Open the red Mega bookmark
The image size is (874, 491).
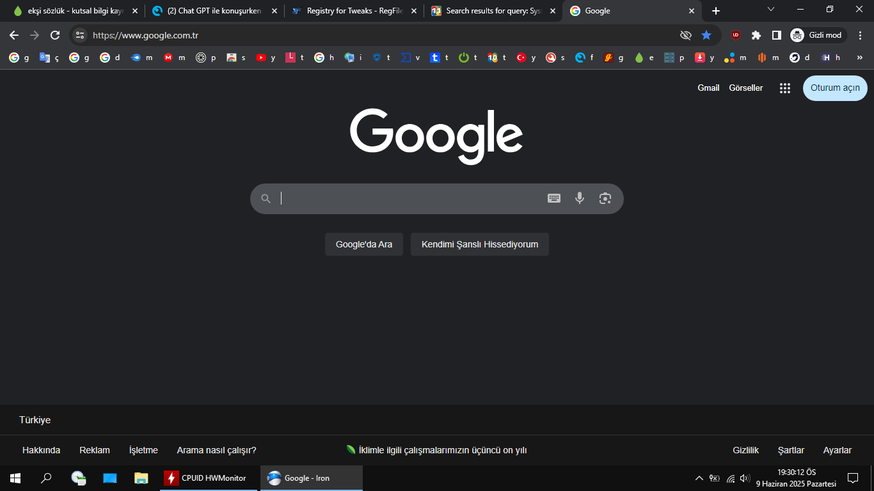coord(174,58)
